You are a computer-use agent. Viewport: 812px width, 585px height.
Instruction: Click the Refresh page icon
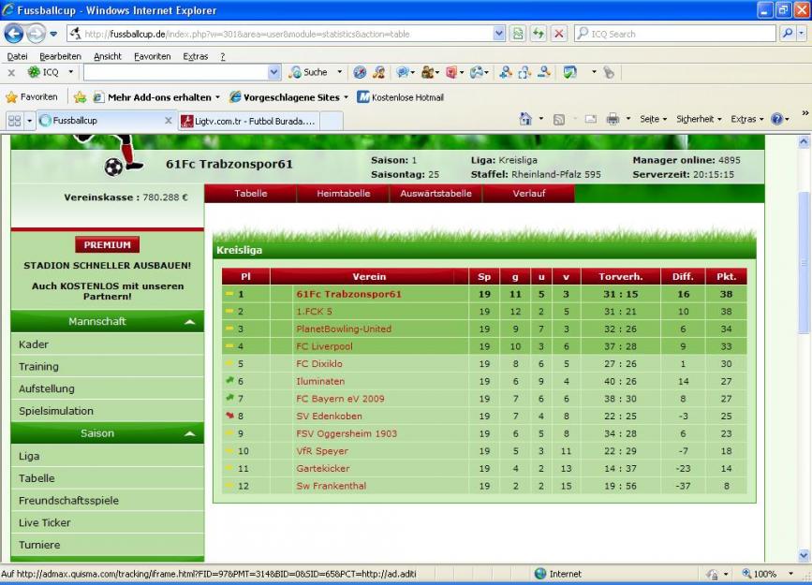click(538, 34)
